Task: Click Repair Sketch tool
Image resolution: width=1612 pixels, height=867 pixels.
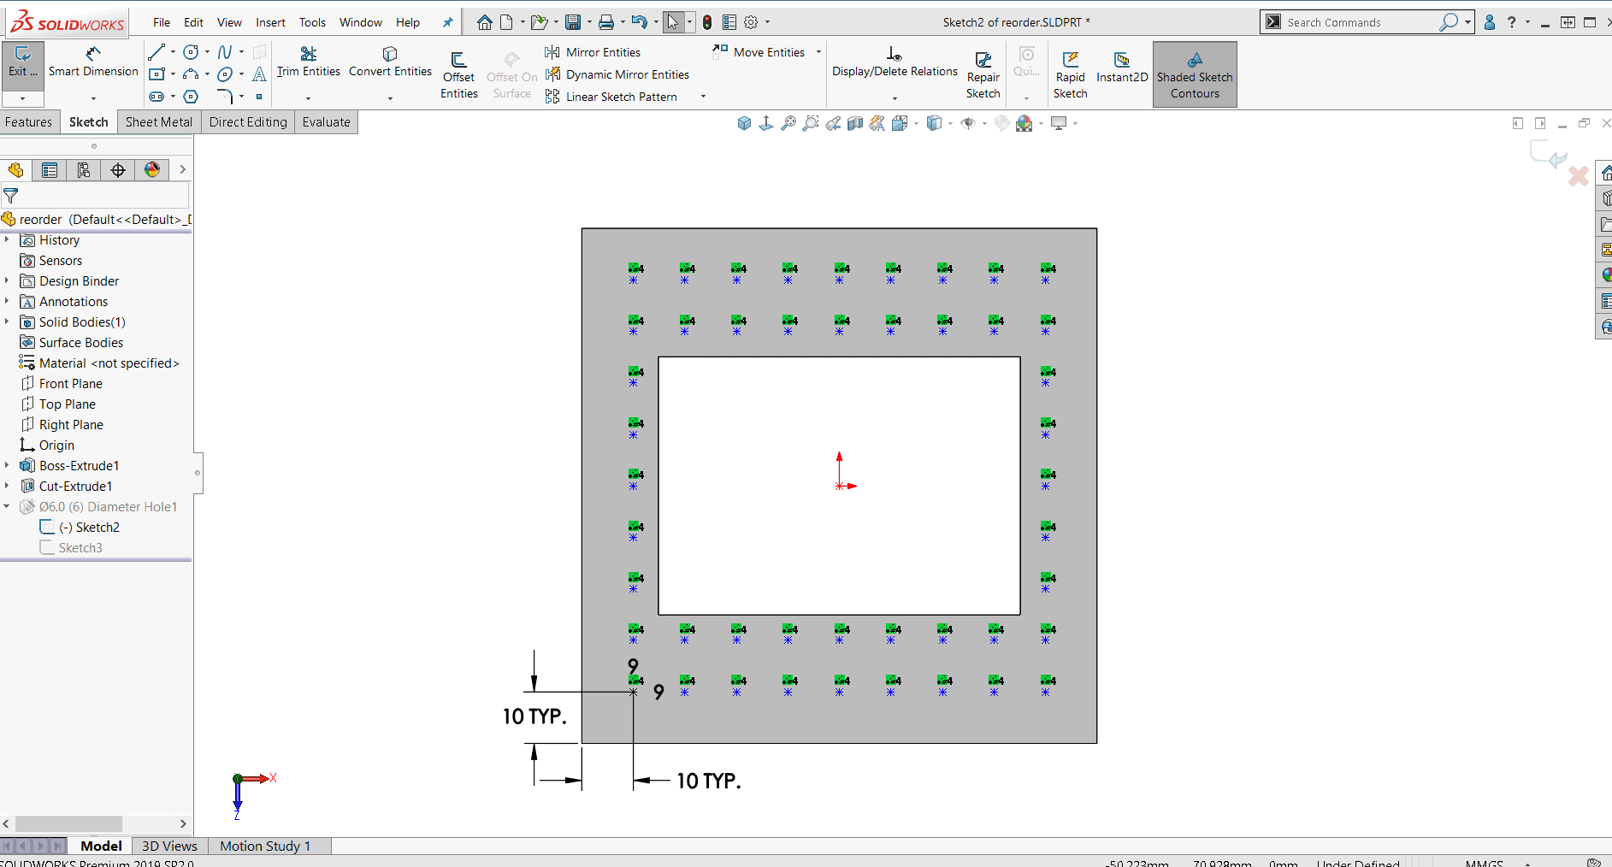Action: click(x=983, y=75)
